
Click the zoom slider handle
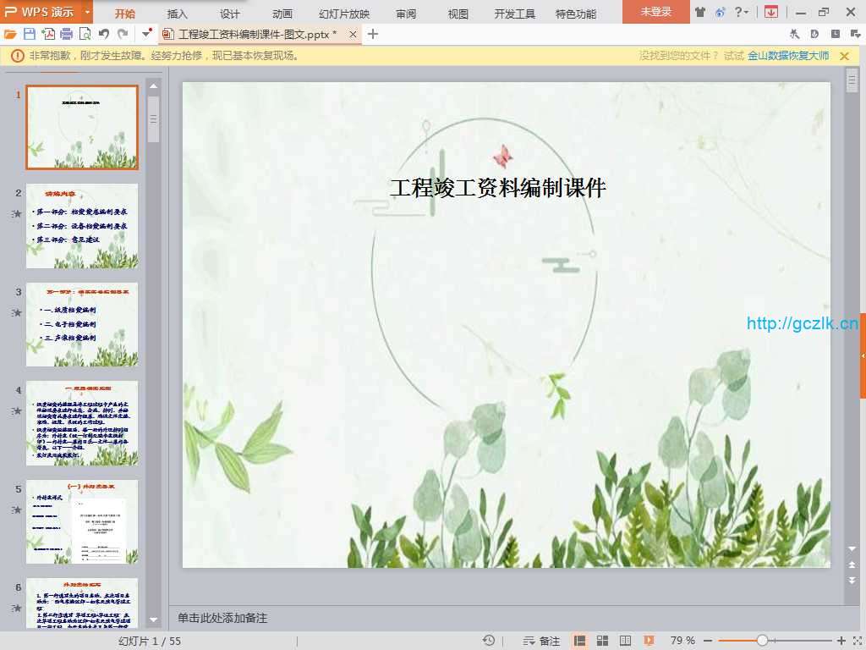[762, 641]
